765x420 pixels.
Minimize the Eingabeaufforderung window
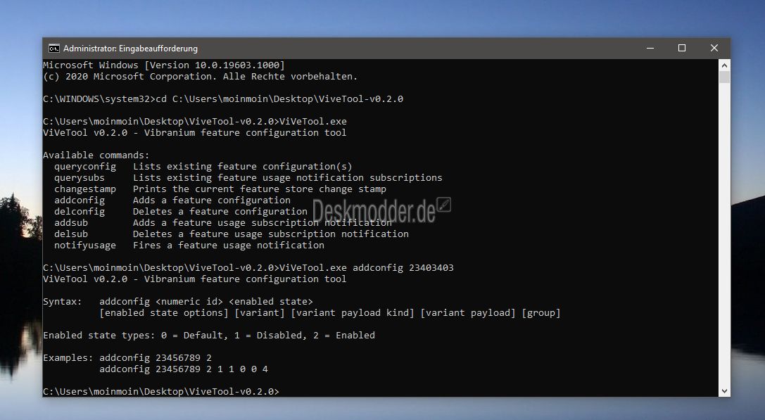click(x=650, y=49)
